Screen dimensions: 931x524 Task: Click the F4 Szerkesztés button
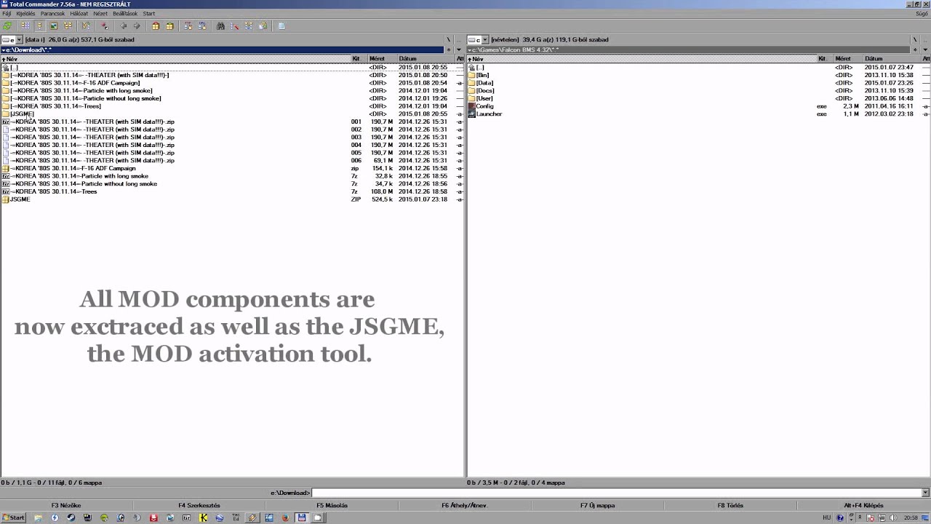point(199,505)
